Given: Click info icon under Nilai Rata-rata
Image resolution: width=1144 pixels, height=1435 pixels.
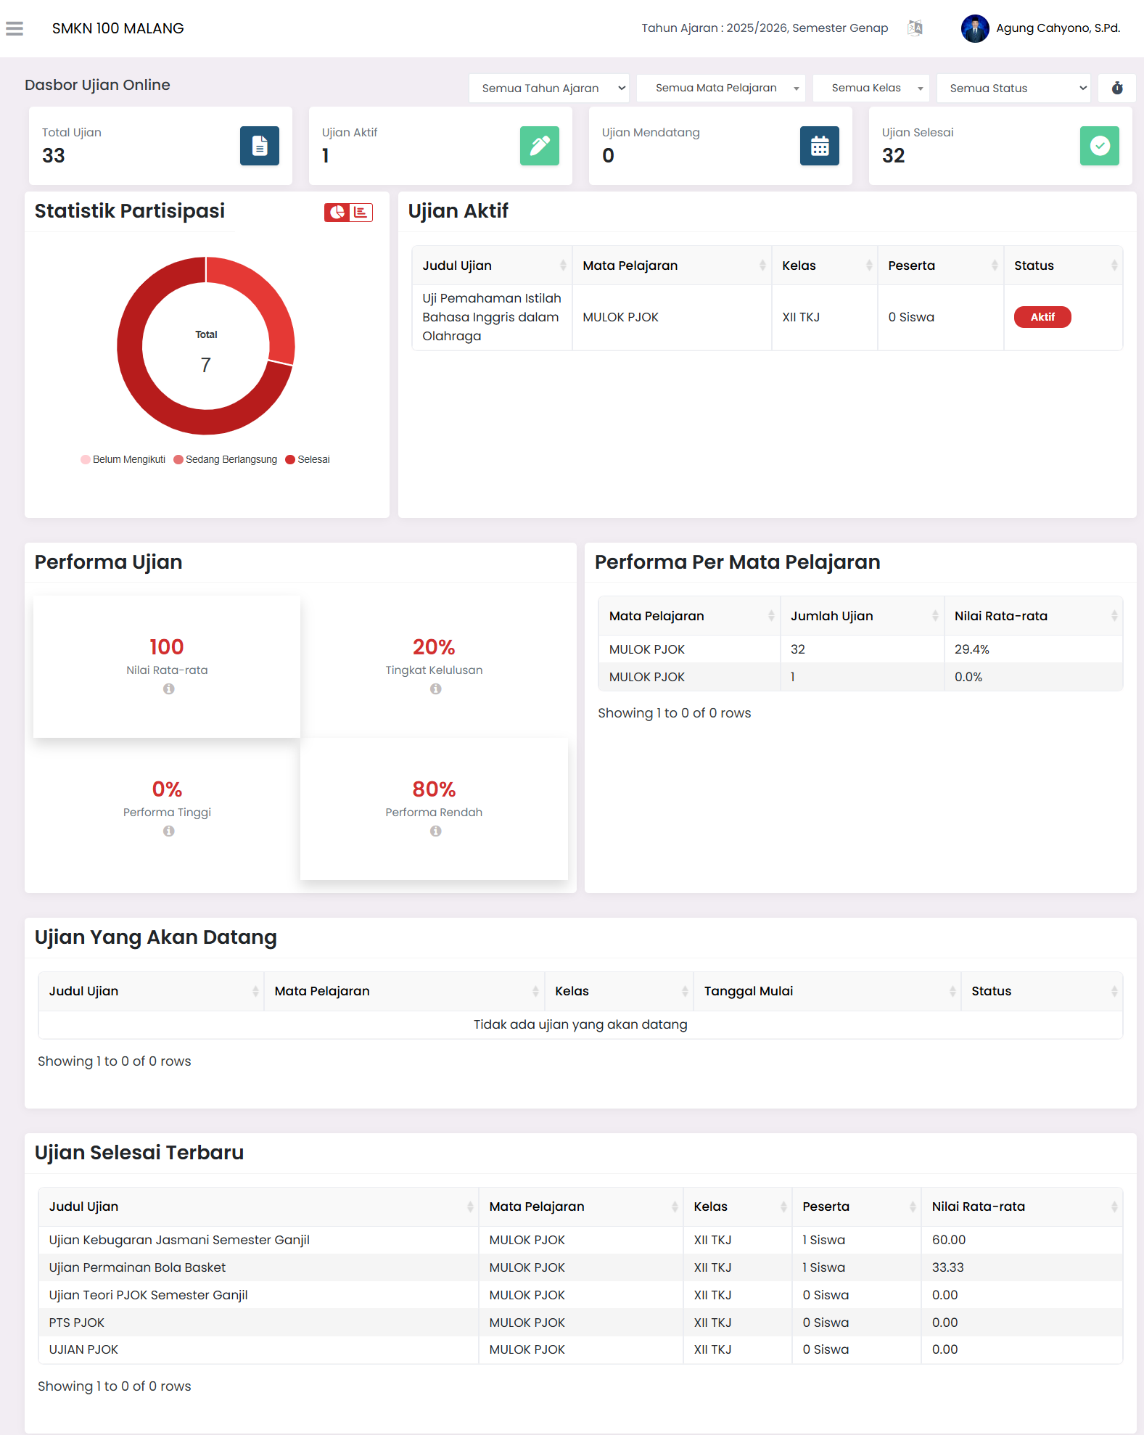Looking at the screenshot, I should click(x=168, y=689).
